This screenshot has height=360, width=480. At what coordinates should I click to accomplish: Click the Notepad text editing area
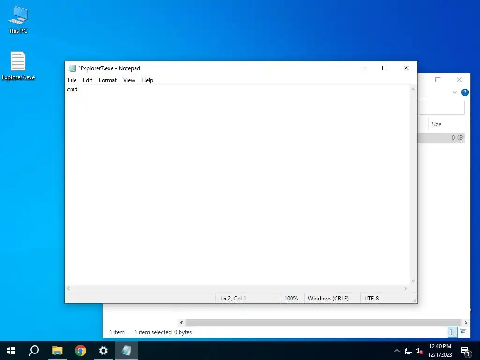click(x=238, y=185)
